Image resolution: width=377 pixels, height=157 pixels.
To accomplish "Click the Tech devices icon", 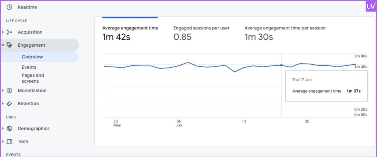I will pos(10,142).
